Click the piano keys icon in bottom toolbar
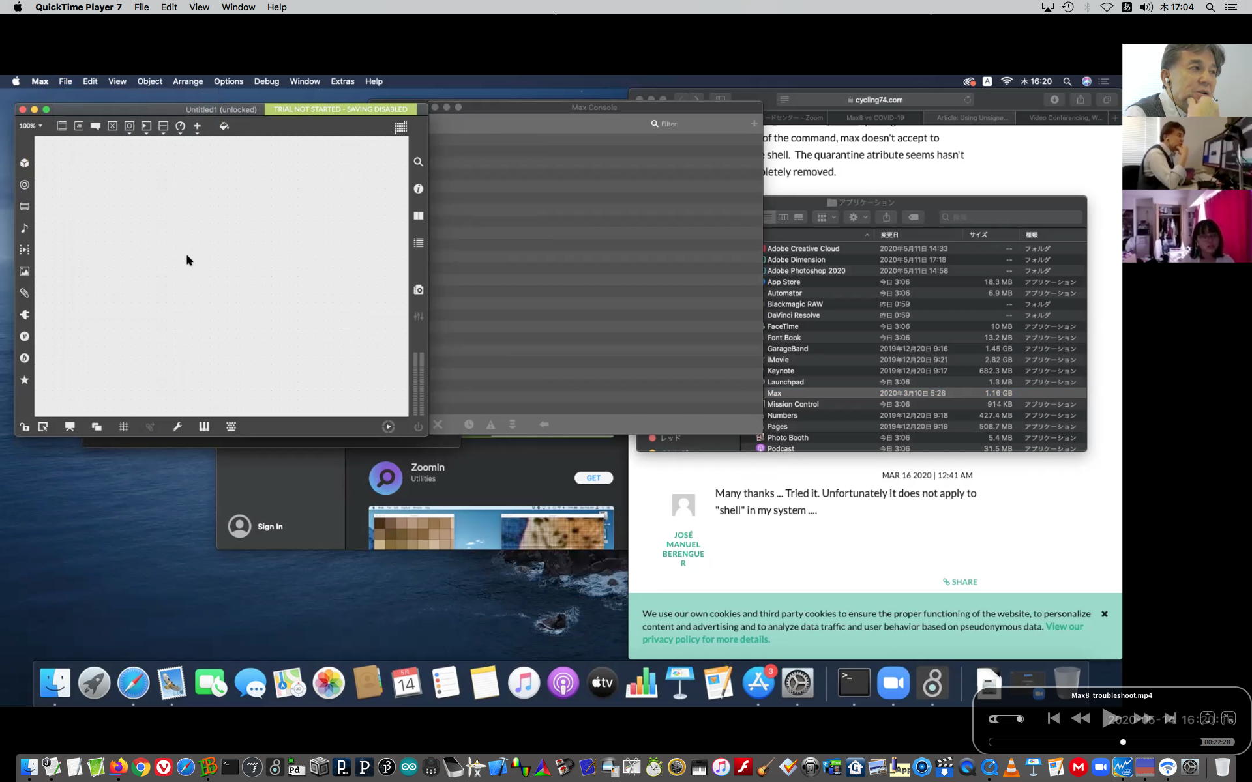 click(204, 427)
